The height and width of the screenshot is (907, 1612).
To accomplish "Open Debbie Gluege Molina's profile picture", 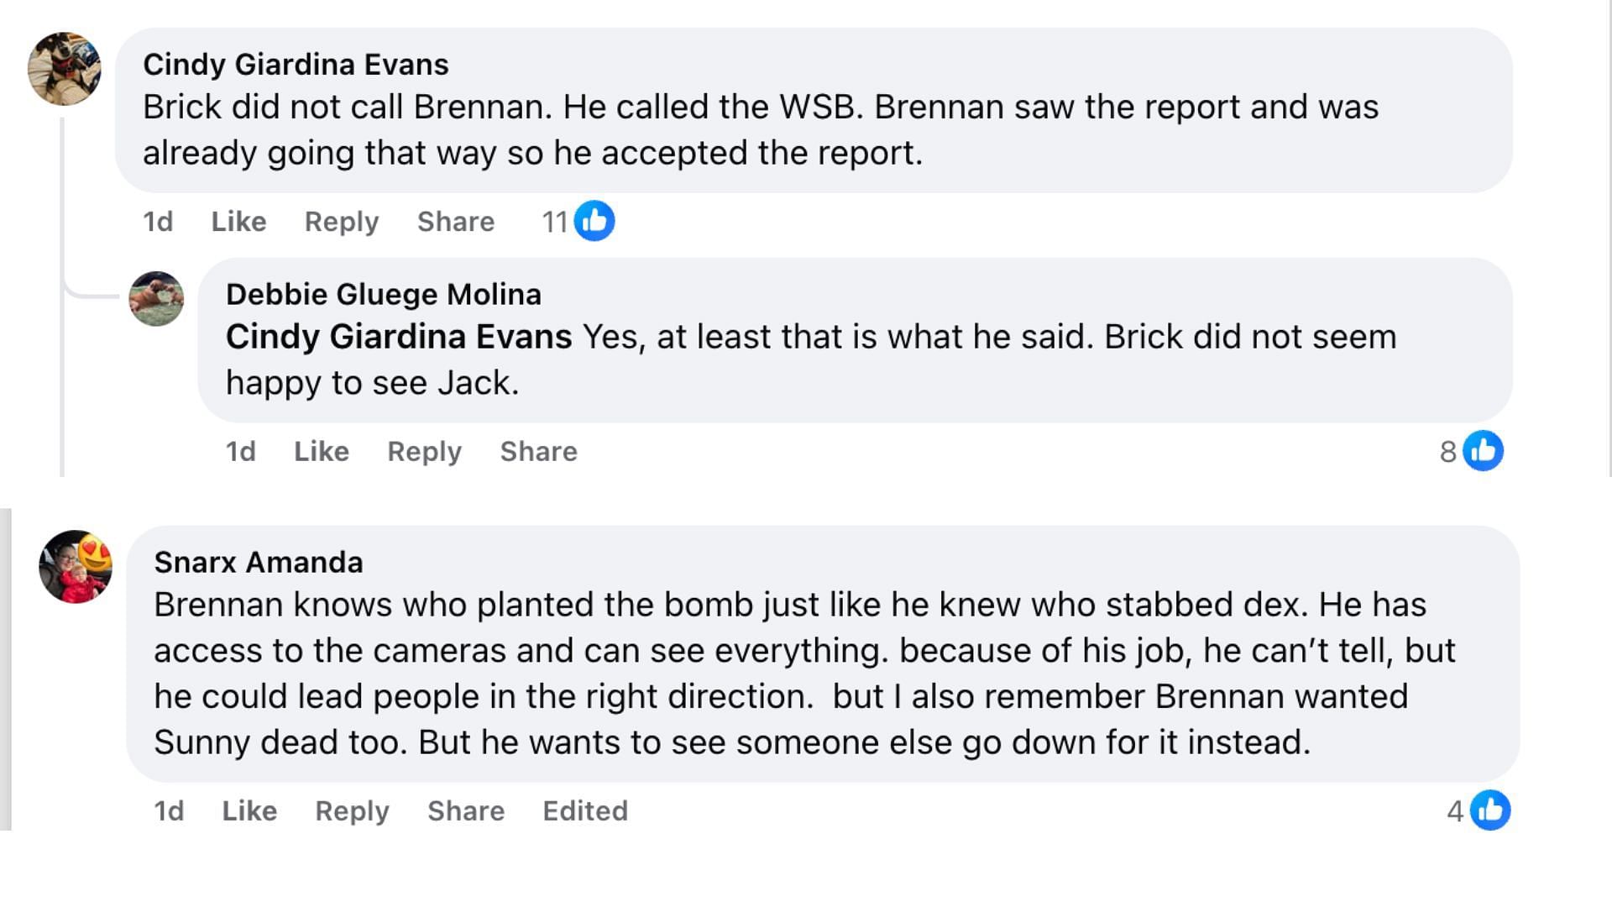I will tap(156, 299).
